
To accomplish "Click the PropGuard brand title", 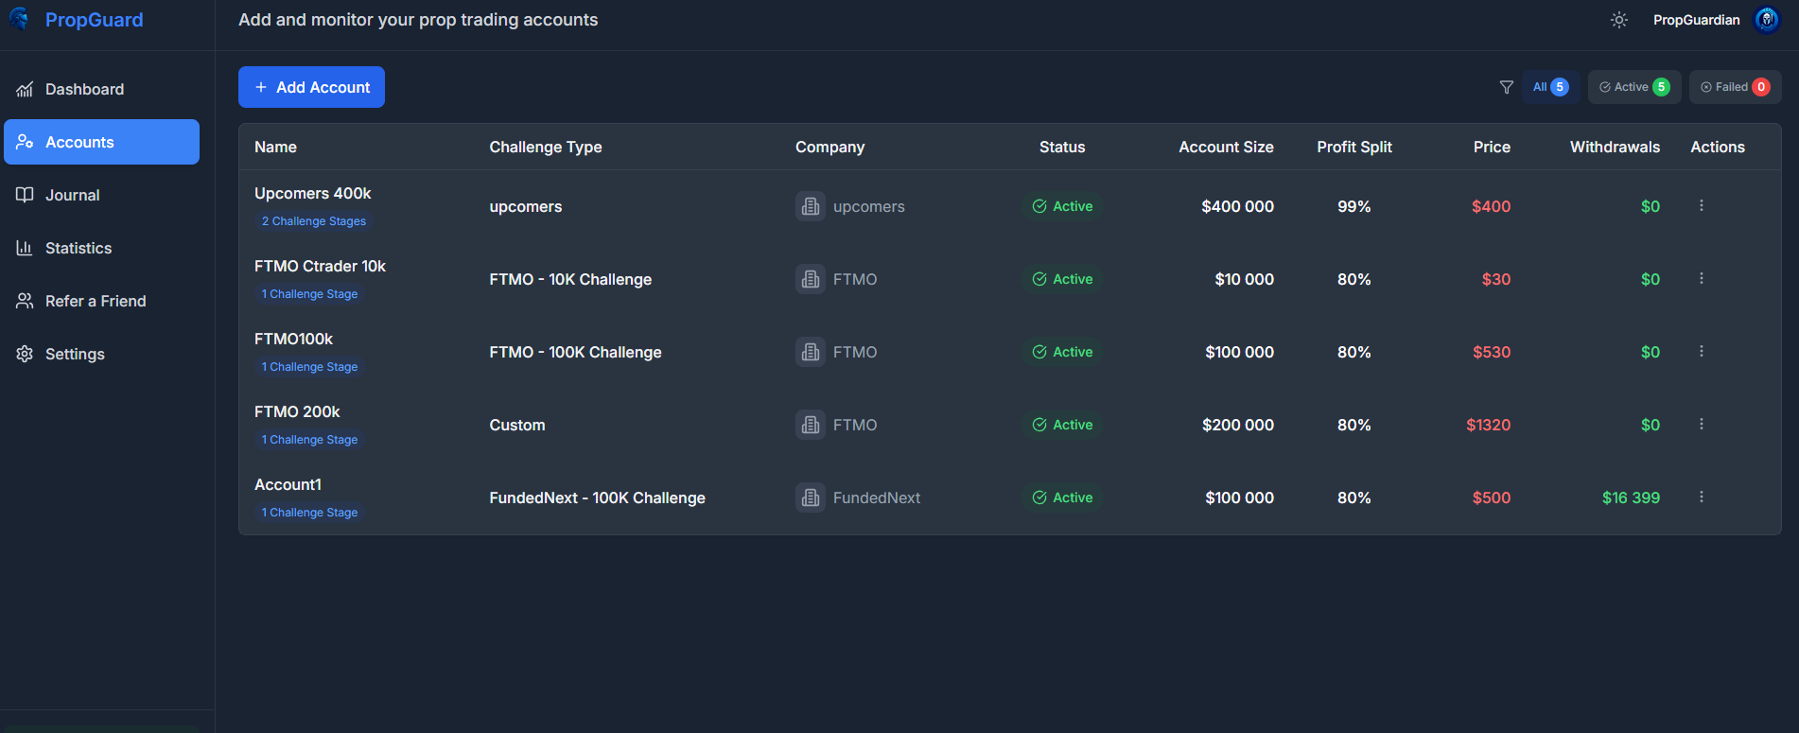I will [x=95, y=20].
